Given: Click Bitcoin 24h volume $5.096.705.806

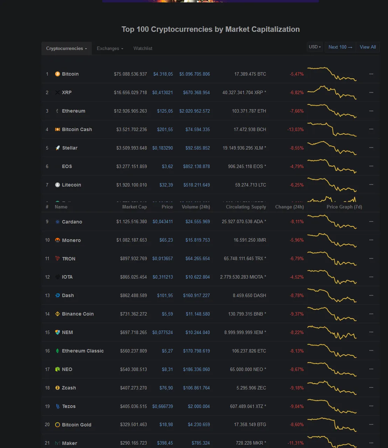Looking at the screenshot, I should (x=195, y=74).
